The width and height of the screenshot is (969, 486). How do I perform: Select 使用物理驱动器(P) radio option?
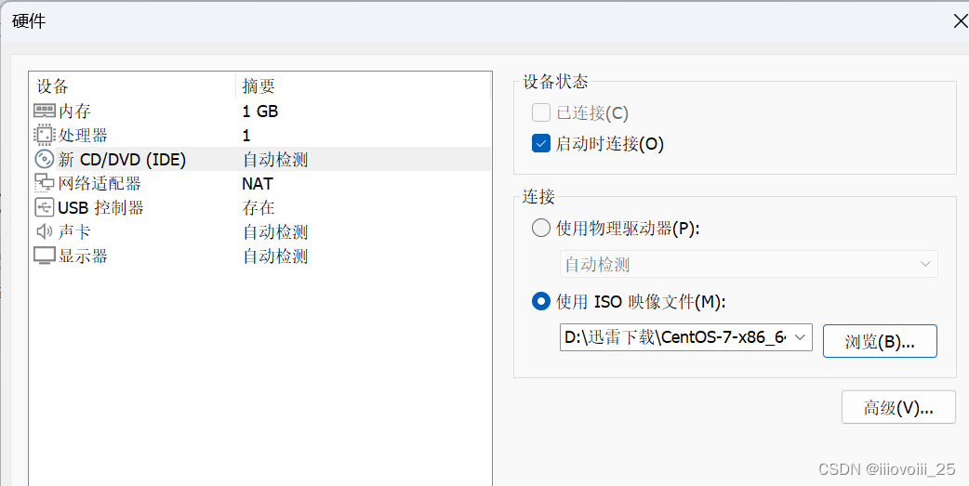coord(540,229)
